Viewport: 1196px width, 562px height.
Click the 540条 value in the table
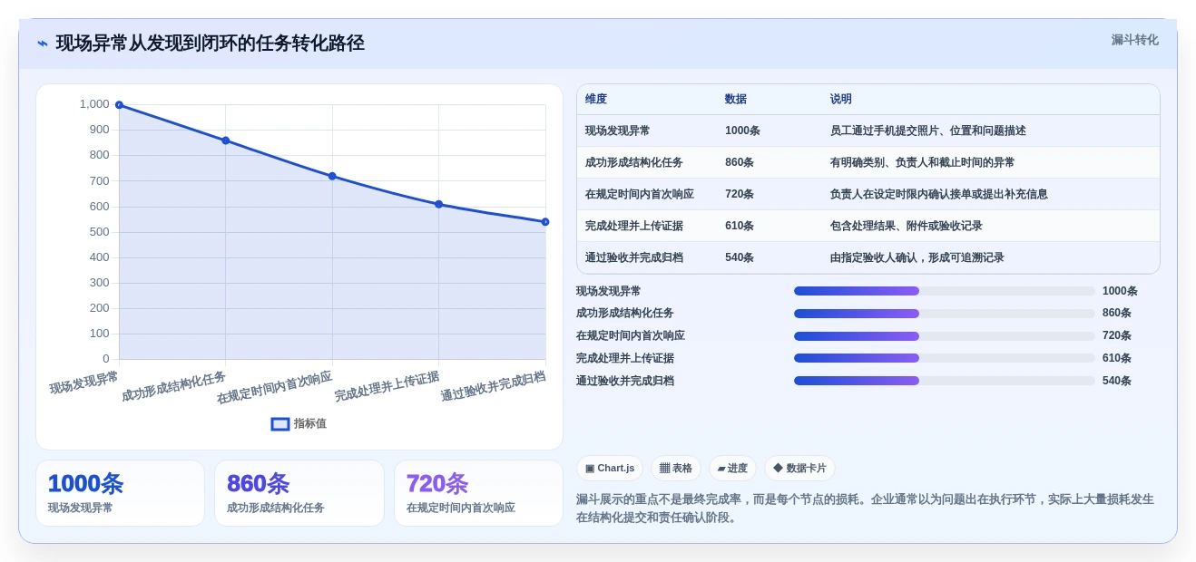pos(740,257)
